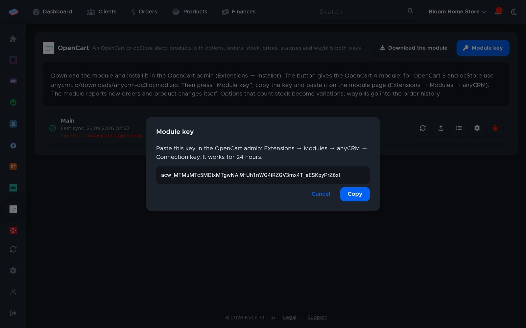The width and height of the screenshot is (526, 328).
Task: Open the list icon for Main connection
Action: (x=459, y=128)
